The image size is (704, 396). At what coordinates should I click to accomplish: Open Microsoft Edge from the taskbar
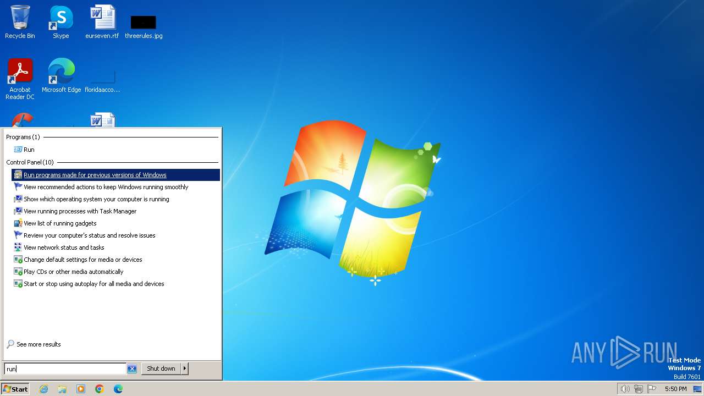pos(118,389)
